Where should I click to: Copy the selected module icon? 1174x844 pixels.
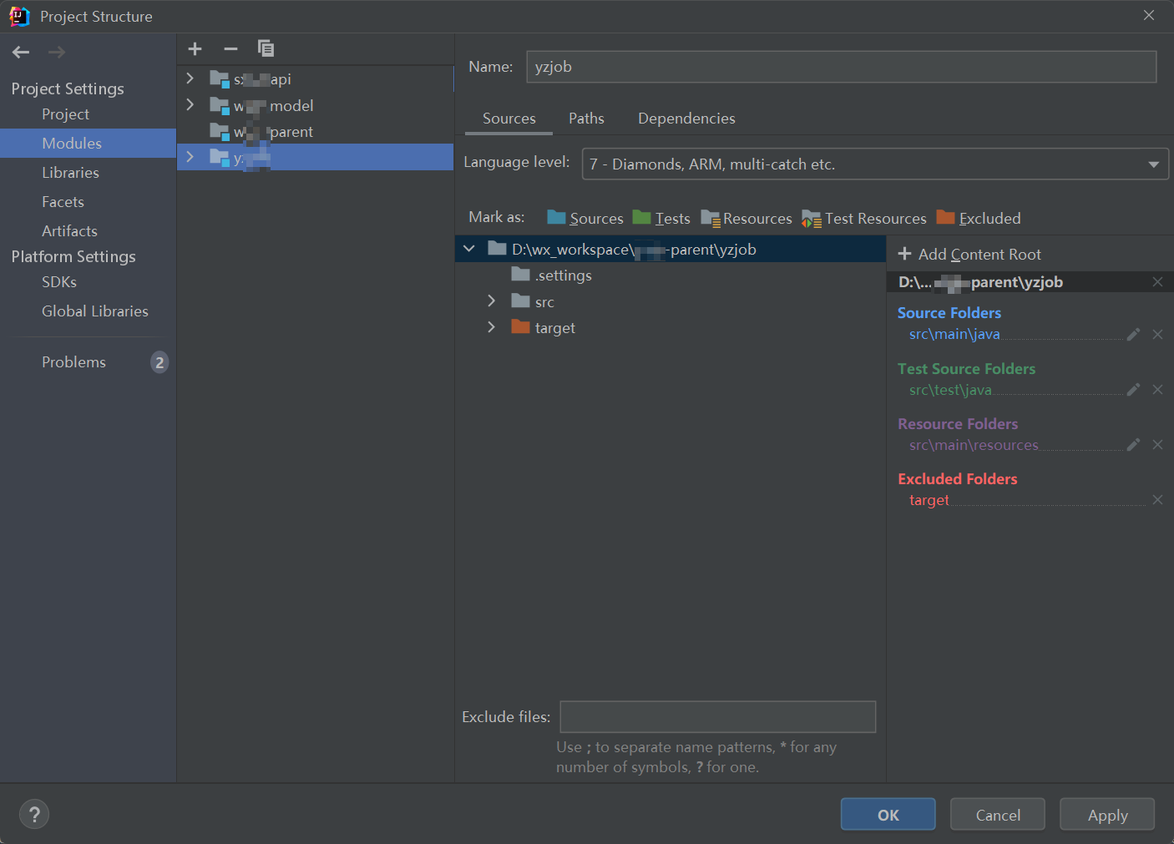tap(266, 48)
